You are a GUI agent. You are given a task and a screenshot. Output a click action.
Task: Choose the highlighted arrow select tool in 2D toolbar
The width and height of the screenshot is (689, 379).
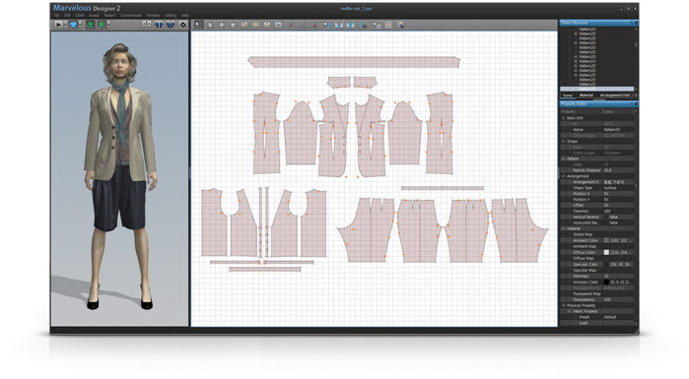tap(198, 25)
